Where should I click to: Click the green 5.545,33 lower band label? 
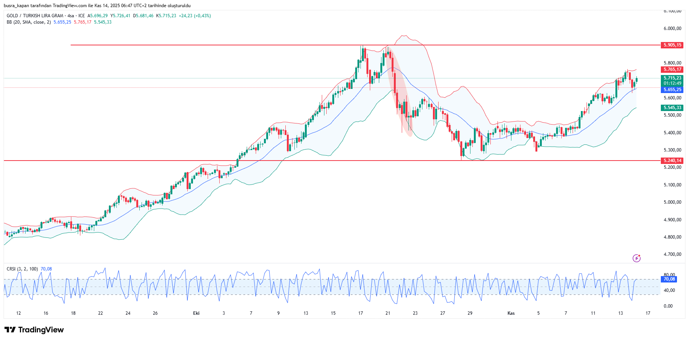[x=672, y=108]
